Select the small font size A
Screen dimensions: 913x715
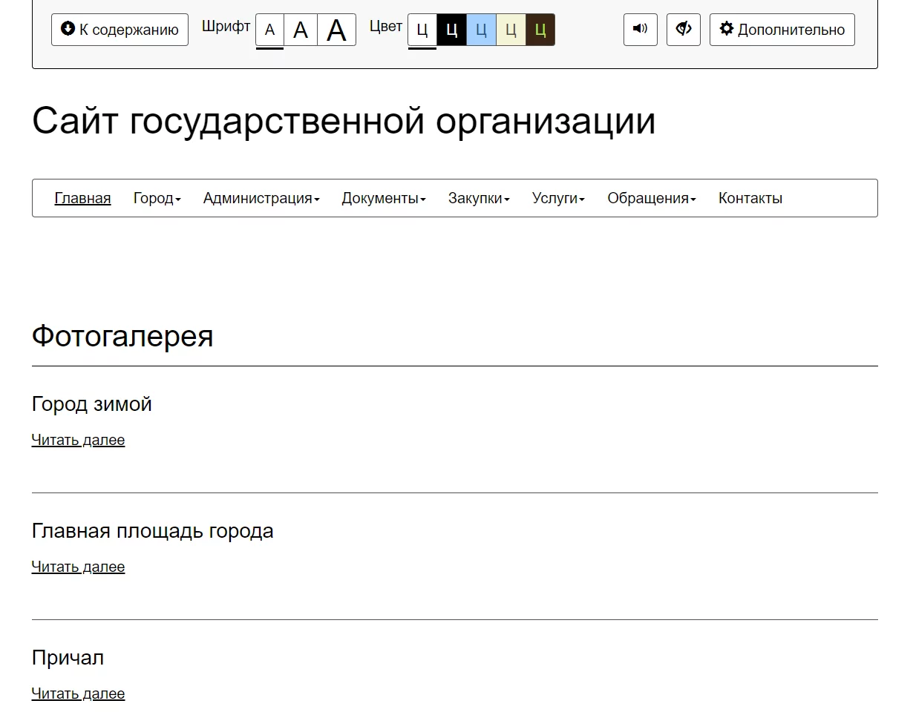pos(269,30)
